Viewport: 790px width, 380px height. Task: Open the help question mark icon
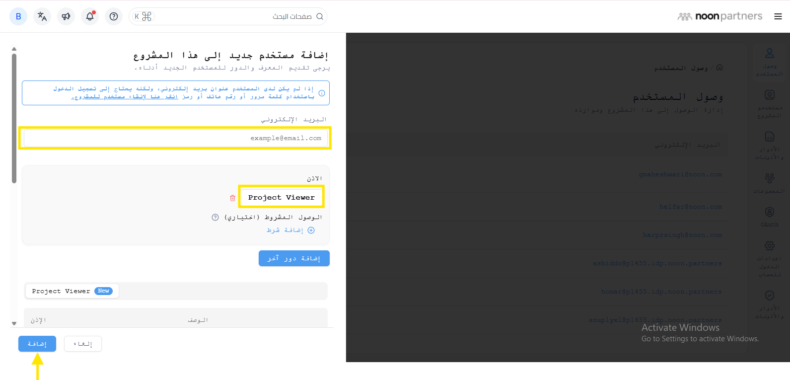click(x=114, y=16)
